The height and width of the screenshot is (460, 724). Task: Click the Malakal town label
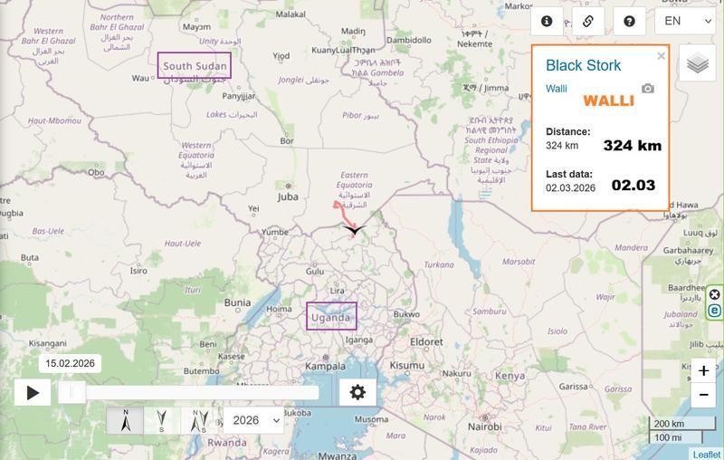tap(291, 14)
